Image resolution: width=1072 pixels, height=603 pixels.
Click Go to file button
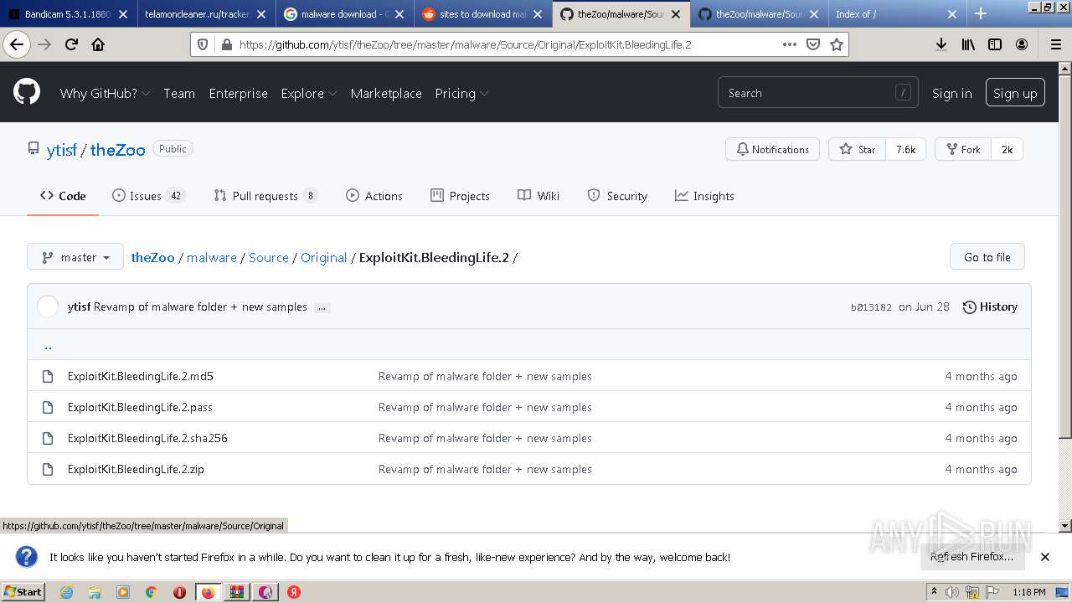[987, 257]
